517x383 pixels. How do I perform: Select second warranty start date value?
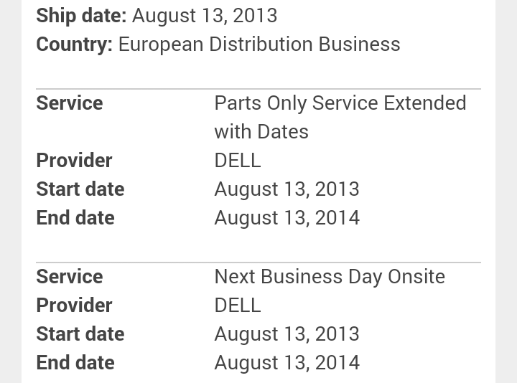coord(287,334)
